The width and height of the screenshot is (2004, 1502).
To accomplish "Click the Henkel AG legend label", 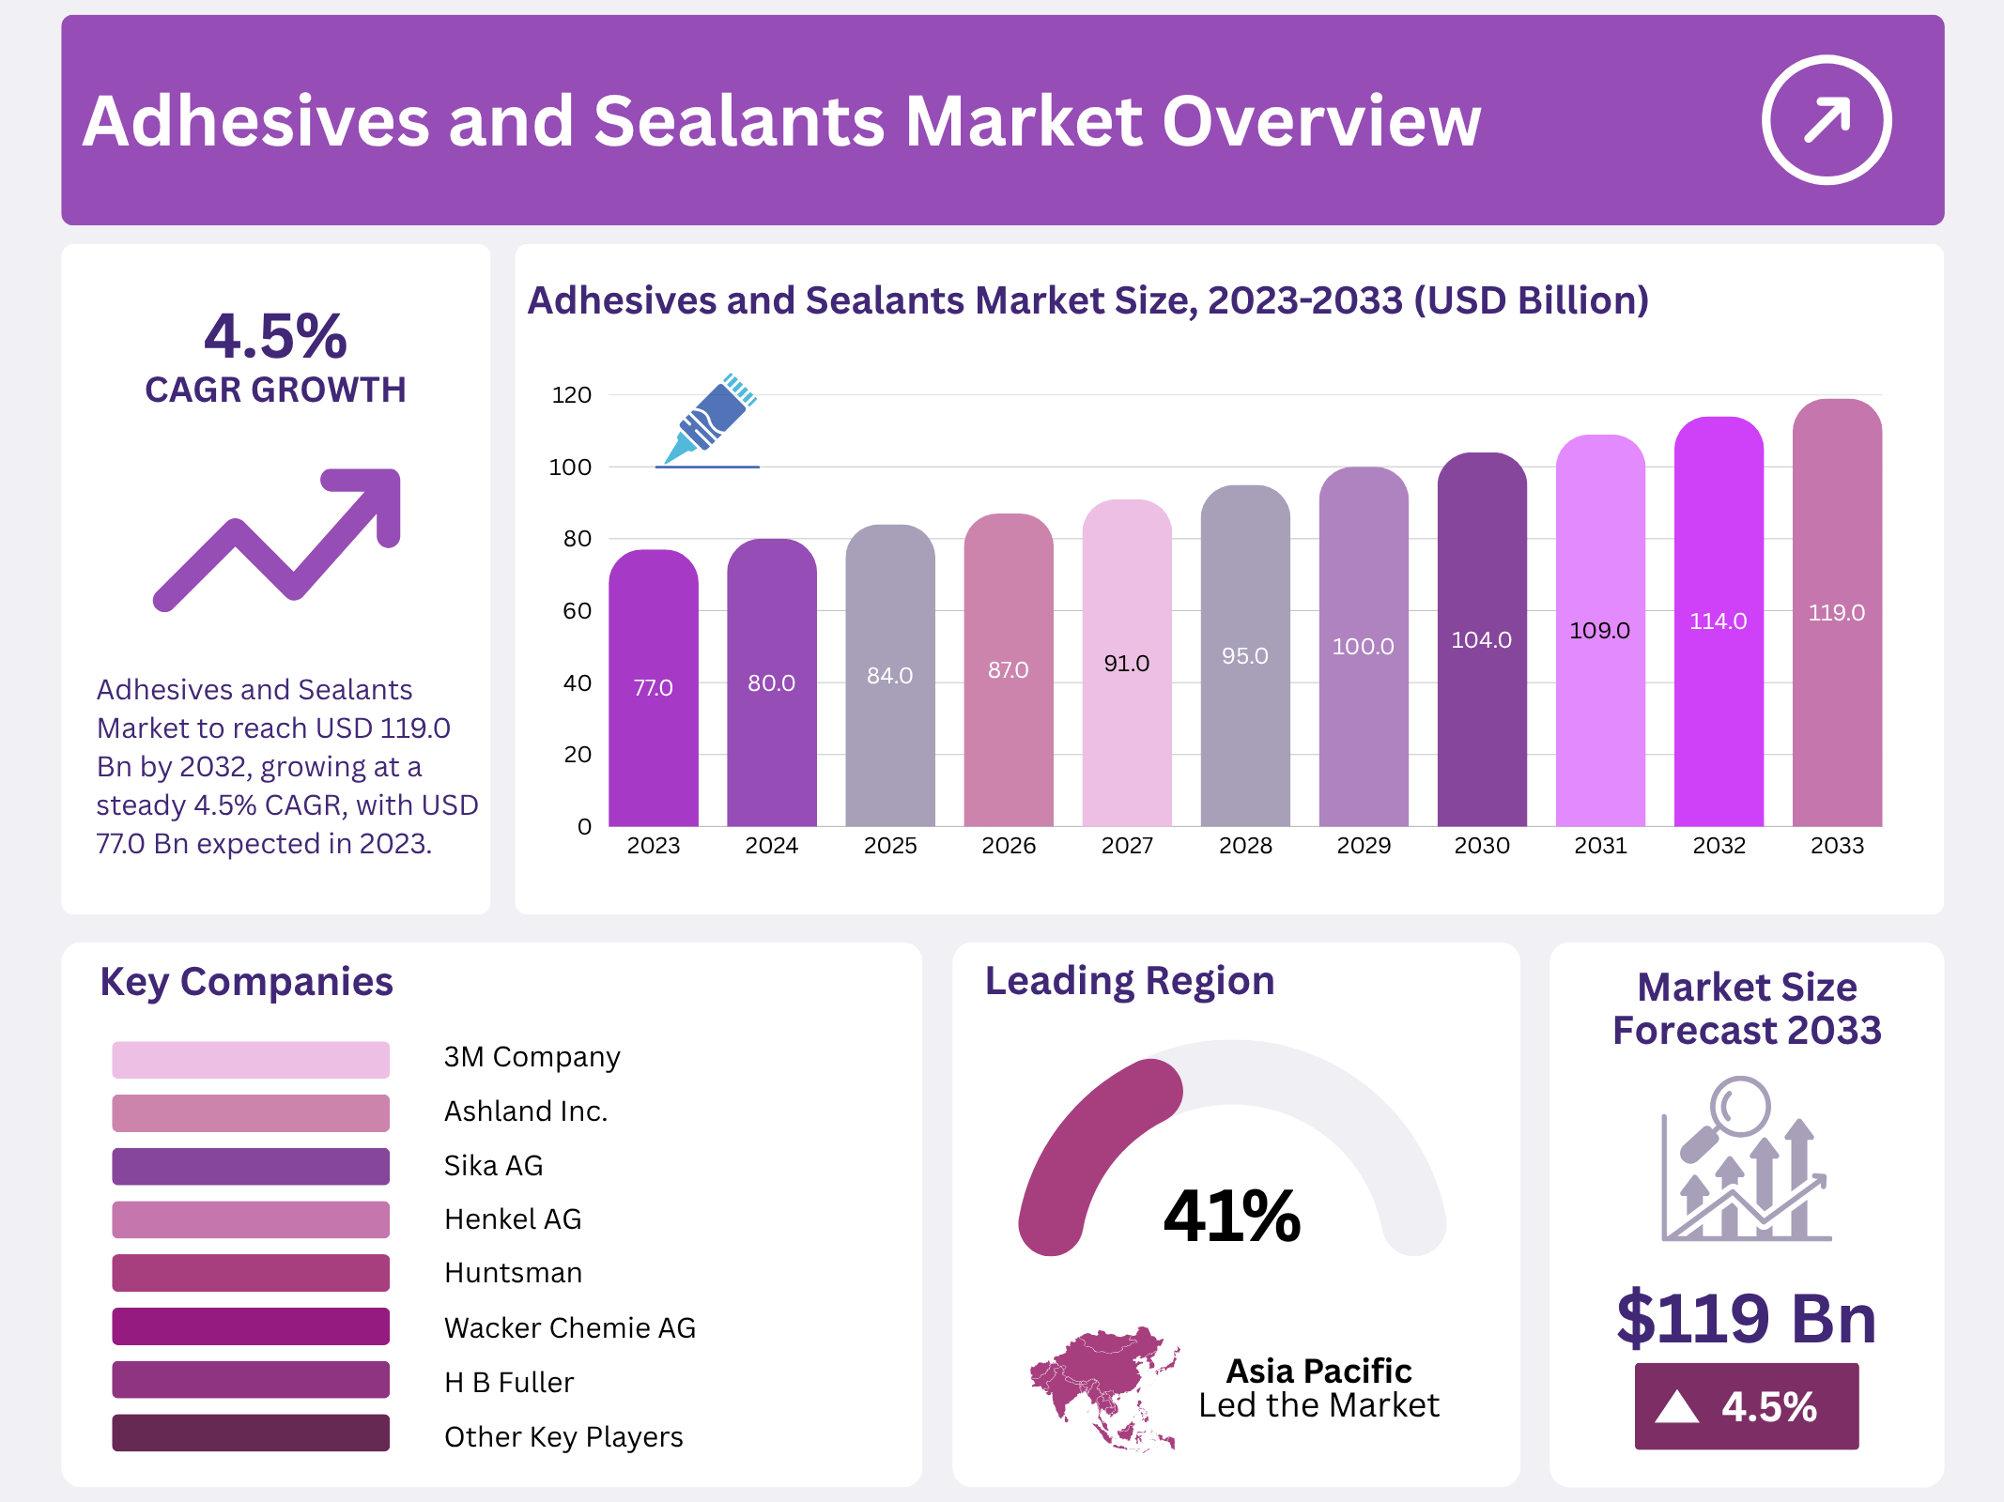I will point(513,1219).
